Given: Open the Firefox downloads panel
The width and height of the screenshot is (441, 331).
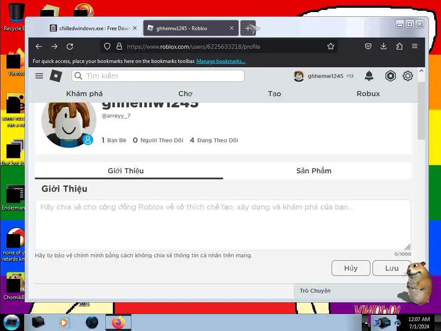Looking at the screenshot, I should [383, 46].
